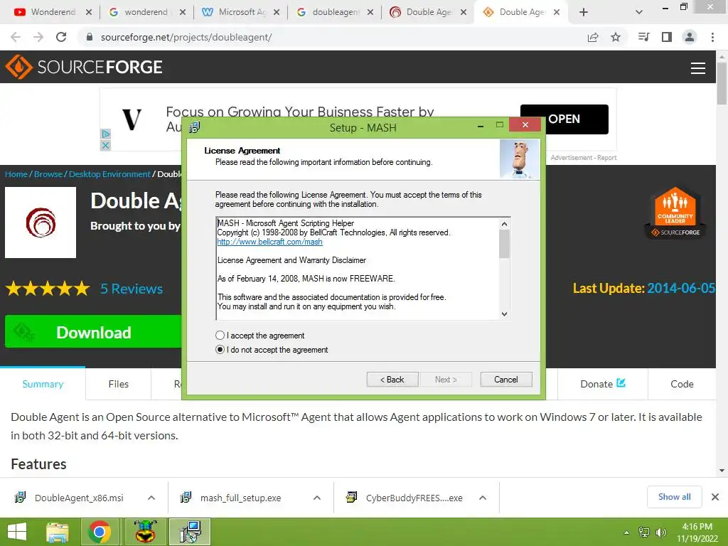This screenshot has height=546, width=728.
Task: Click the green Download button on SourceForge
Action: [93, 331]
